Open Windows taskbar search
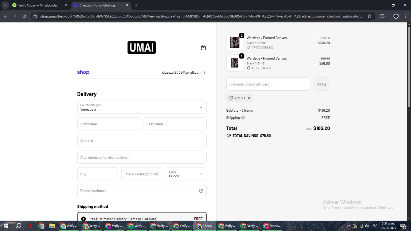This screenshot has height=231, width=411. pyautogui.click(x=18, y=226)
